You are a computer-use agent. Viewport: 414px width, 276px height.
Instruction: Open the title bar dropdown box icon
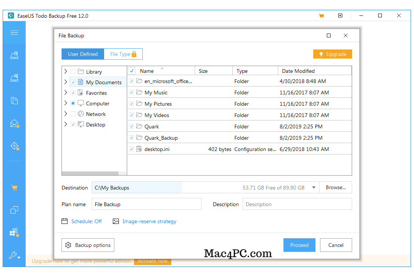pos(340,15)
